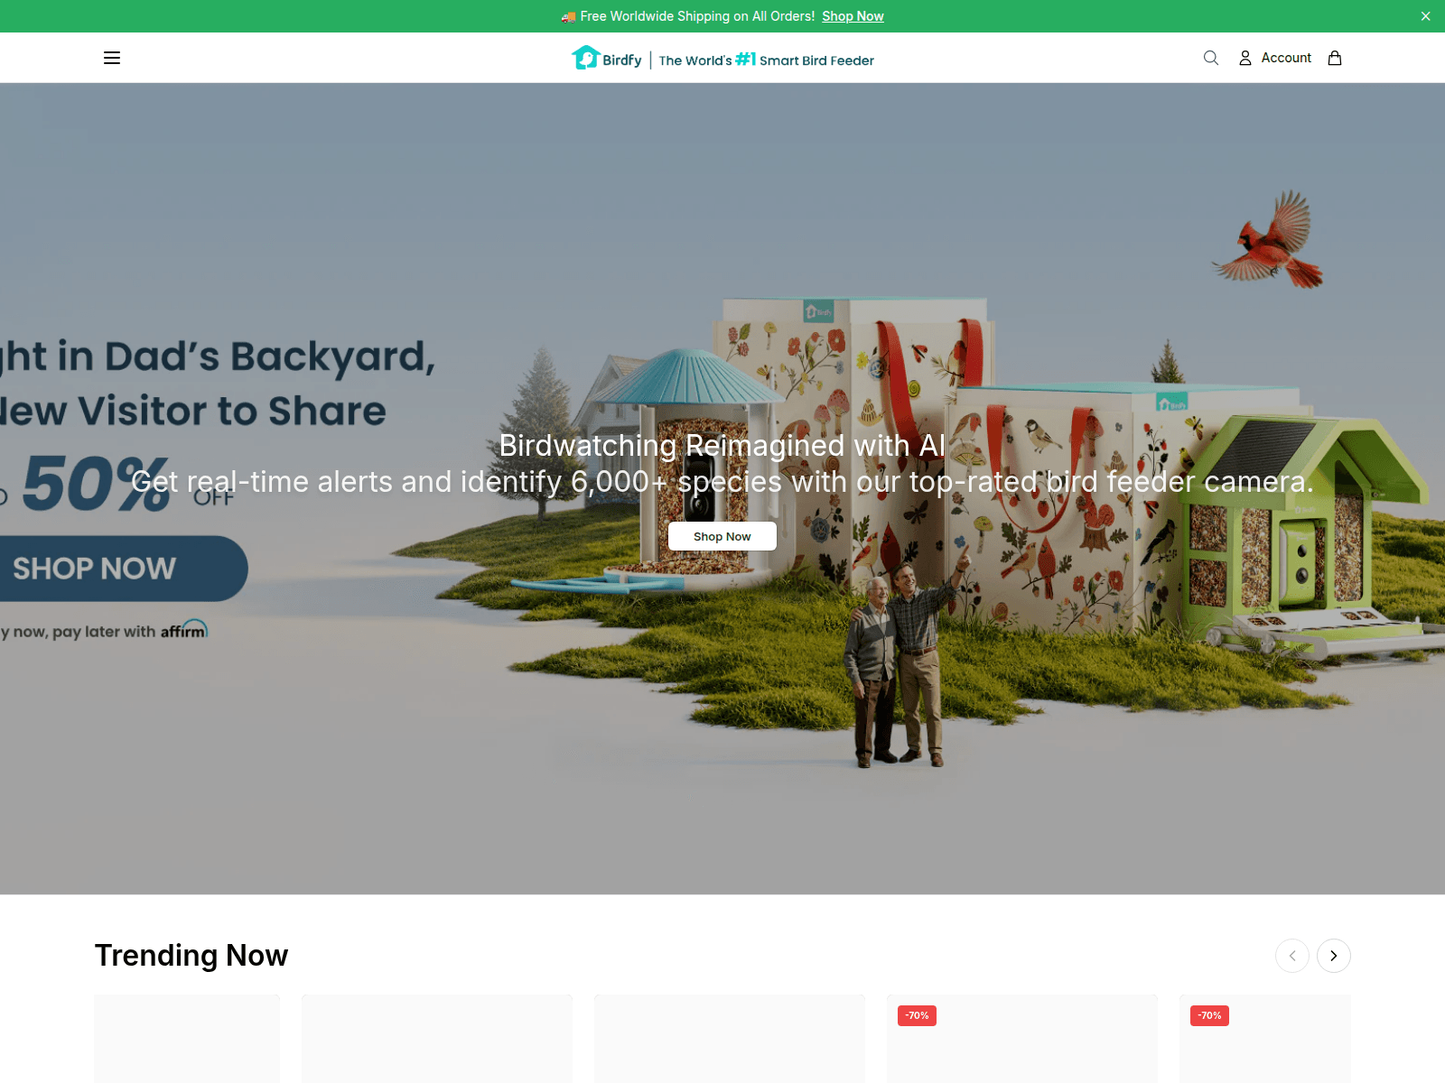Click the 50% OFF banner text
The height and width of the screenshot is (1083, 1445).
point(126,483)
